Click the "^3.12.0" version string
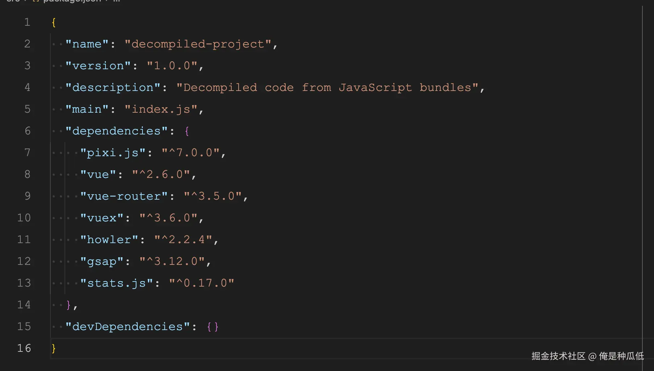Image resolution: width=654 pixels, height=371 pixels. click(172, 262)
